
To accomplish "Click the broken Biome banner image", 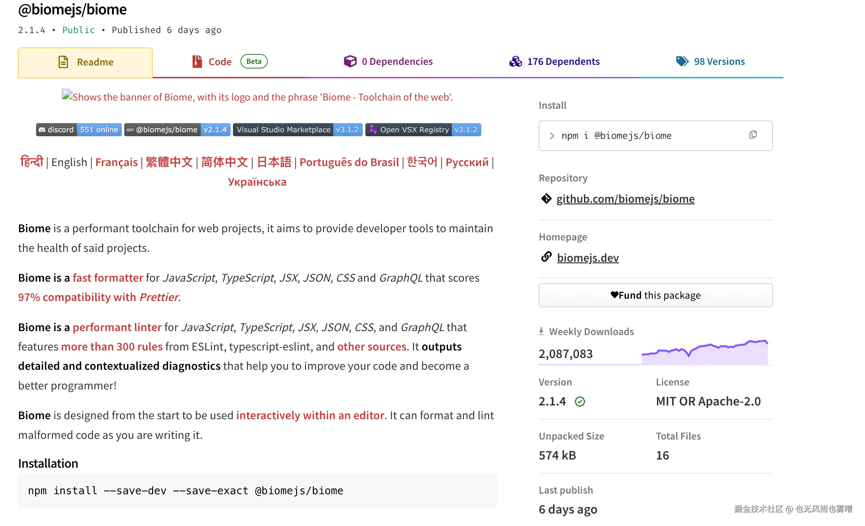I will 257,97.
